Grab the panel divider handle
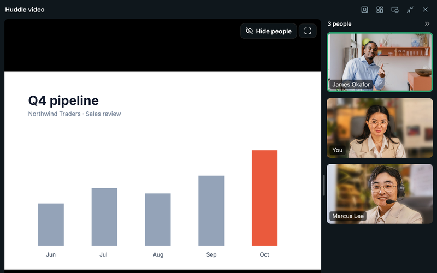Image resolution: width=437 pixels, height=273 pixels. [x=323, y=185]
